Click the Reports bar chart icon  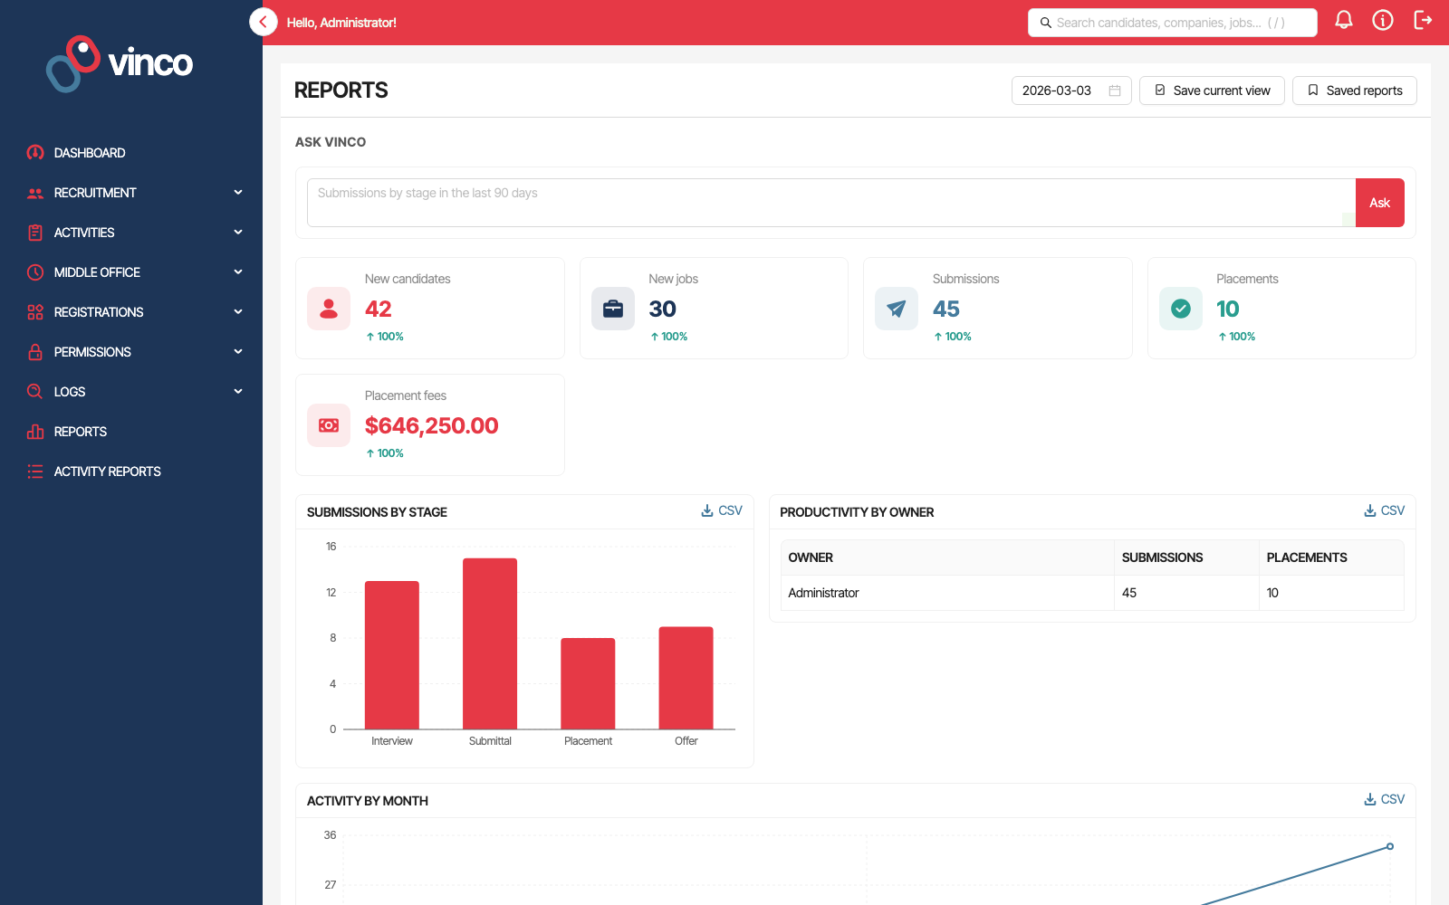(35, 432)
